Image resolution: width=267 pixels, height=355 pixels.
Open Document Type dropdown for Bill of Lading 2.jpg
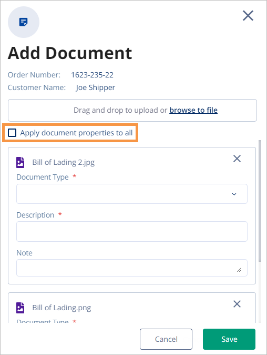[x=132, y=194]
